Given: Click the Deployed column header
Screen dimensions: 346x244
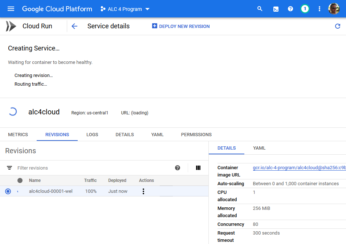Looking at the screenshot, I should pyautogui.click(x=117, y=180).
